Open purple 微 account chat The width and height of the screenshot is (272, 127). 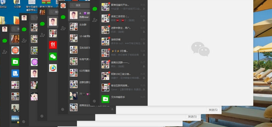(34, 62)
